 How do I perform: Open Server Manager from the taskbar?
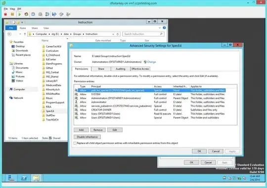coord(11,178)
